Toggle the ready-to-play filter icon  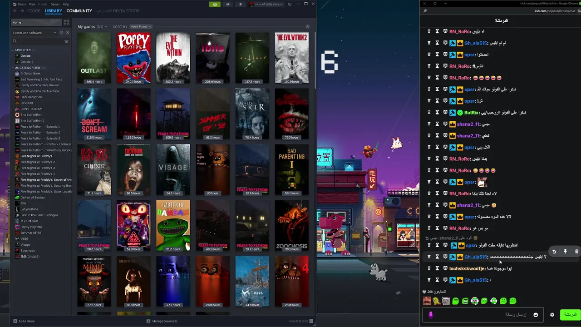click(67, 33)
